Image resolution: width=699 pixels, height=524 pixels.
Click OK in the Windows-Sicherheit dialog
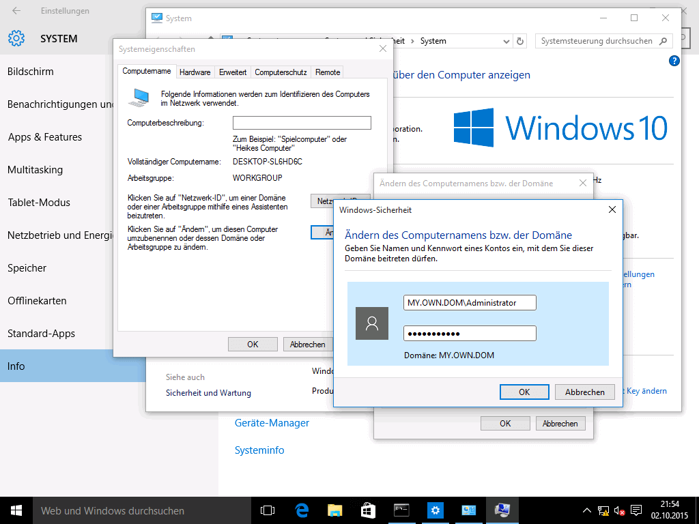524,392
